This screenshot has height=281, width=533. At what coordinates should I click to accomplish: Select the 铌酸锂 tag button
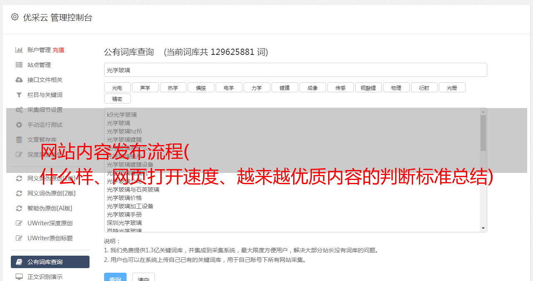coord(369,87)
